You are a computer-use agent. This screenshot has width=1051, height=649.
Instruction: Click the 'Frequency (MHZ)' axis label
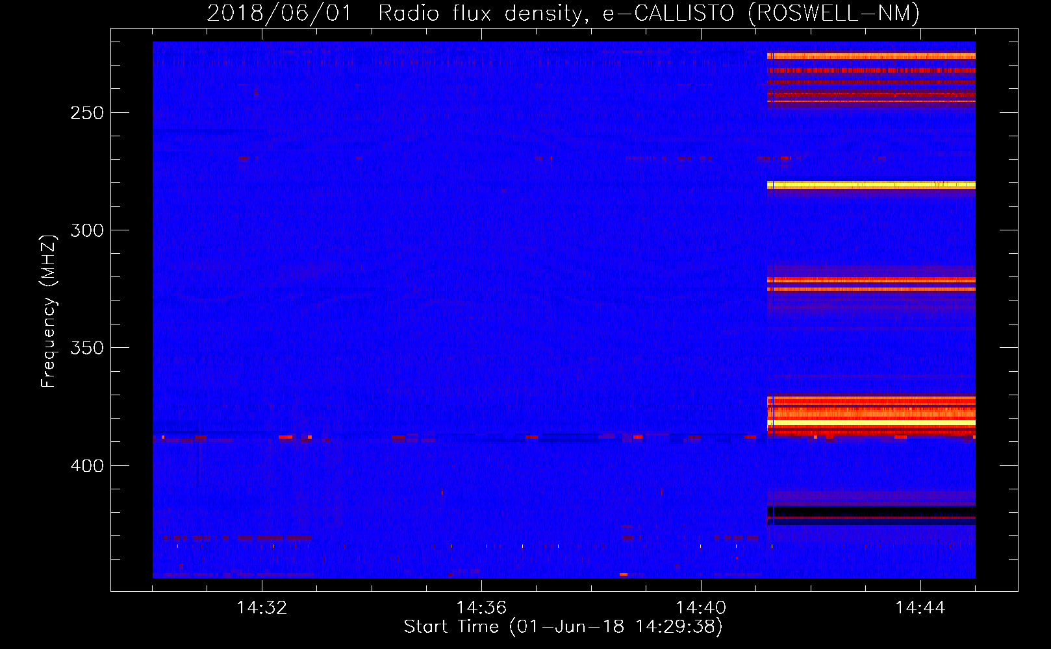(x=48, y=311)
